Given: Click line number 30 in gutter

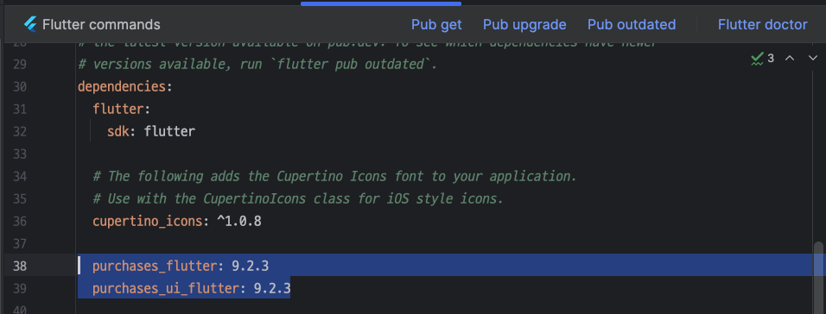Looking at the screenshot, I should 20,87.
